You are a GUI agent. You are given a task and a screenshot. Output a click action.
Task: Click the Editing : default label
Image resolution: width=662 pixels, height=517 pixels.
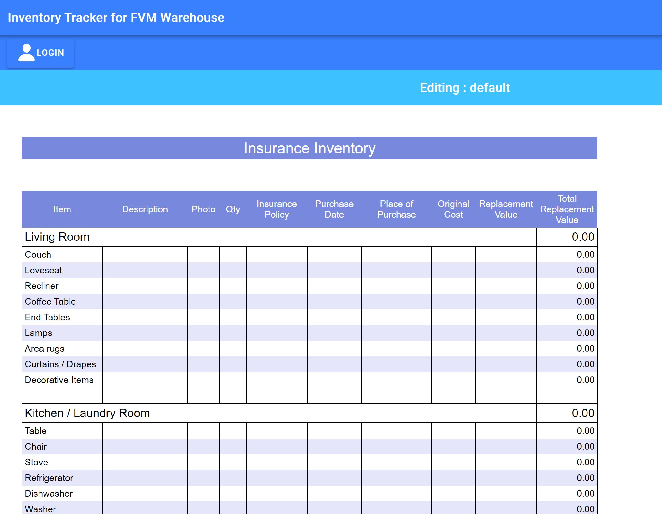[x=465, y=88]
